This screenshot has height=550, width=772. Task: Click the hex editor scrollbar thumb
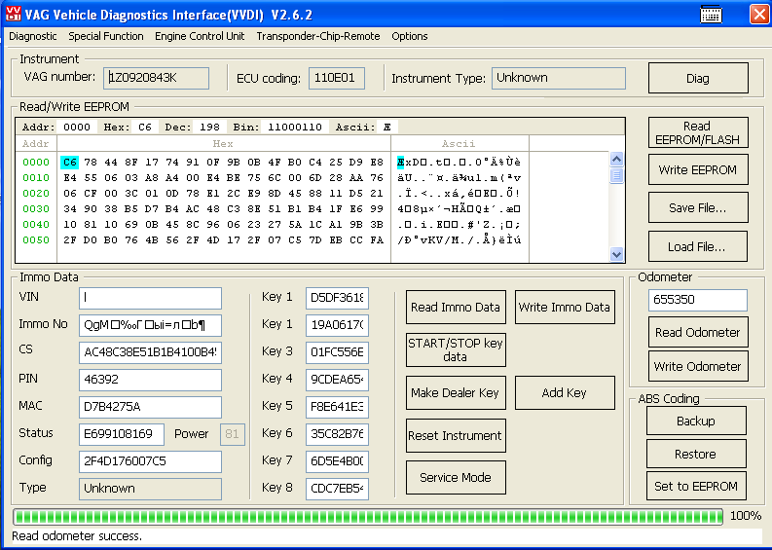point(616,175)
